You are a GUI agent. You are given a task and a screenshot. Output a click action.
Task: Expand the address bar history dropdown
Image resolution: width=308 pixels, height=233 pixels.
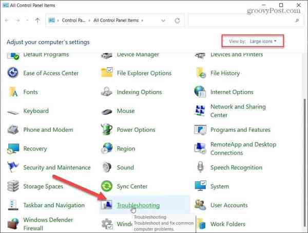[x=163, y=20]
